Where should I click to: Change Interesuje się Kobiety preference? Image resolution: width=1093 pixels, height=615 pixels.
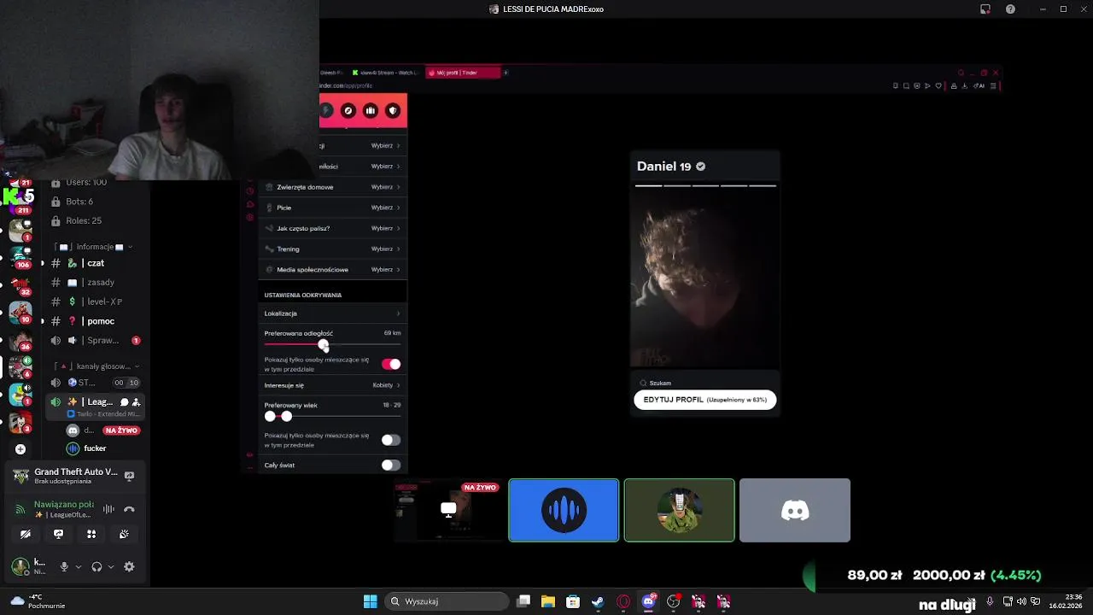click(x=332, y=385)
